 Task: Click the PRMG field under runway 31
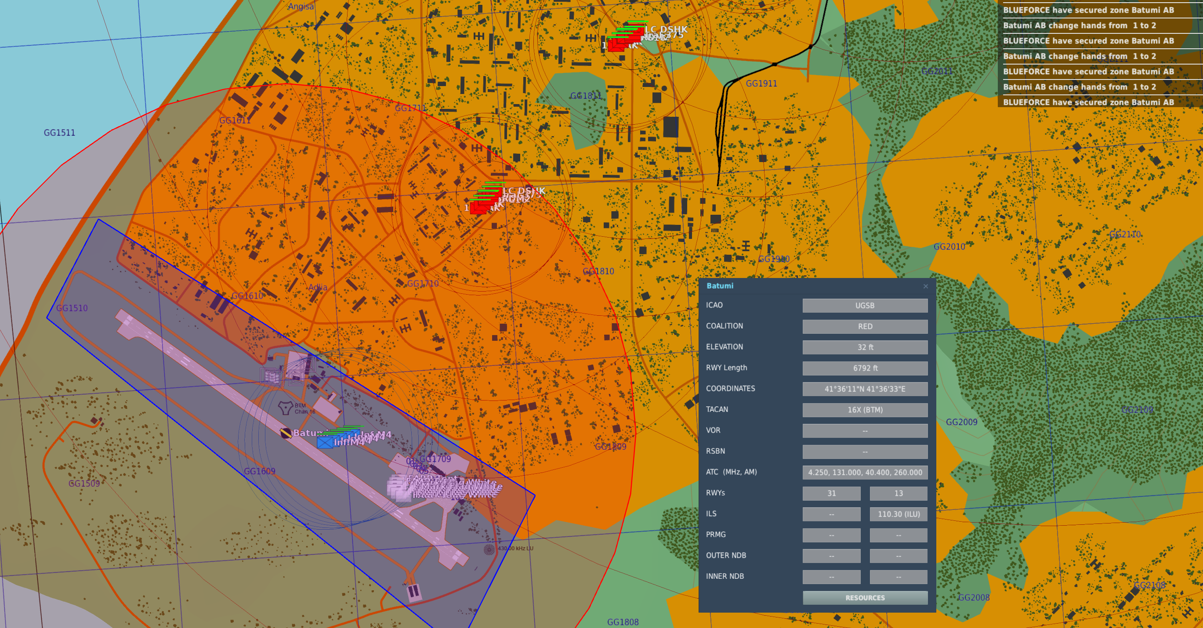tap(831, 535)
